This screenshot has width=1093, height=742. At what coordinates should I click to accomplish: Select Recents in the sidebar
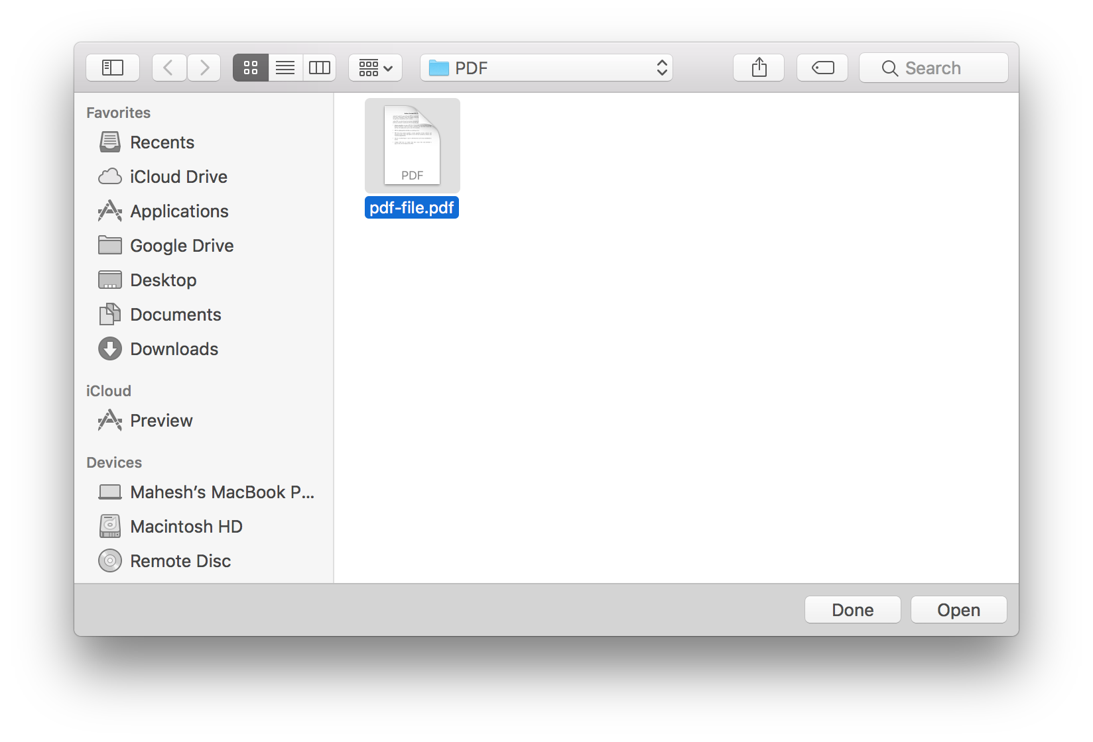point(162,142)
